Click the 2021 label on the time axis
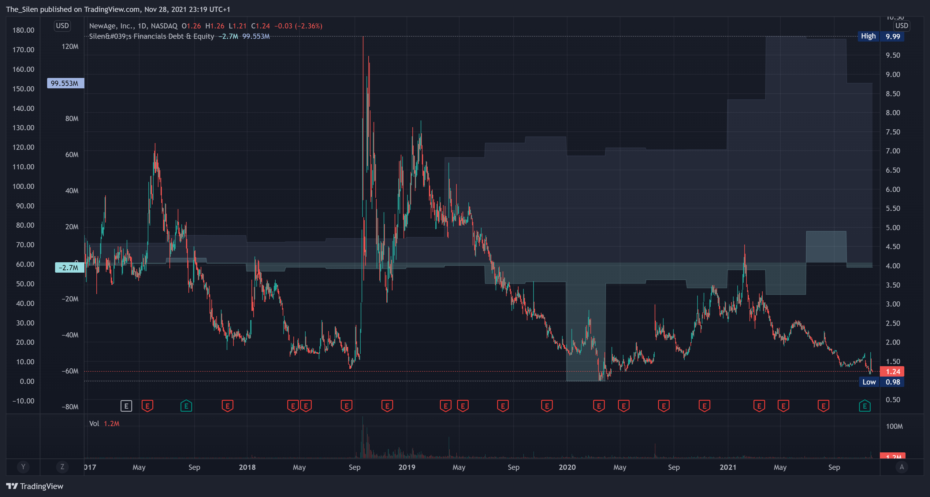 click(x=728, y=467)
